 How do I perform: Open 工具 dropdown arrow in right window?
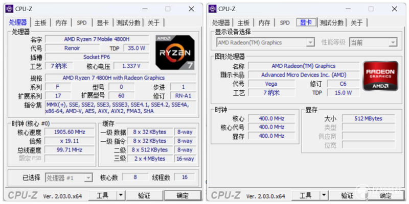[x=324, y=195]
